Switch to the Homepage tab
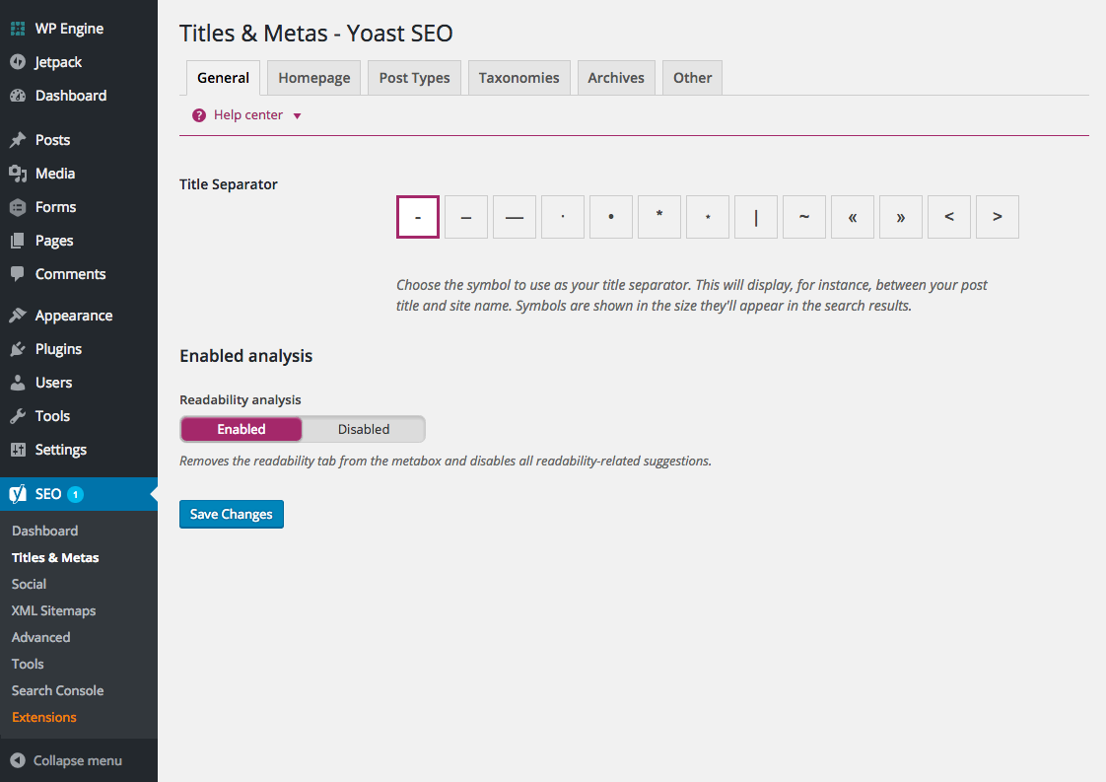 click(x=313, y=78)
